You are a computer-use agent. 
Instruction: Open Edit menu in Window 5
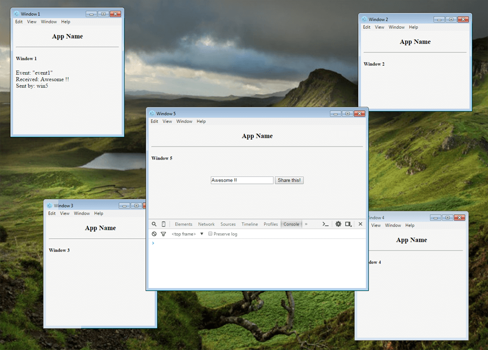click(154, 122)
